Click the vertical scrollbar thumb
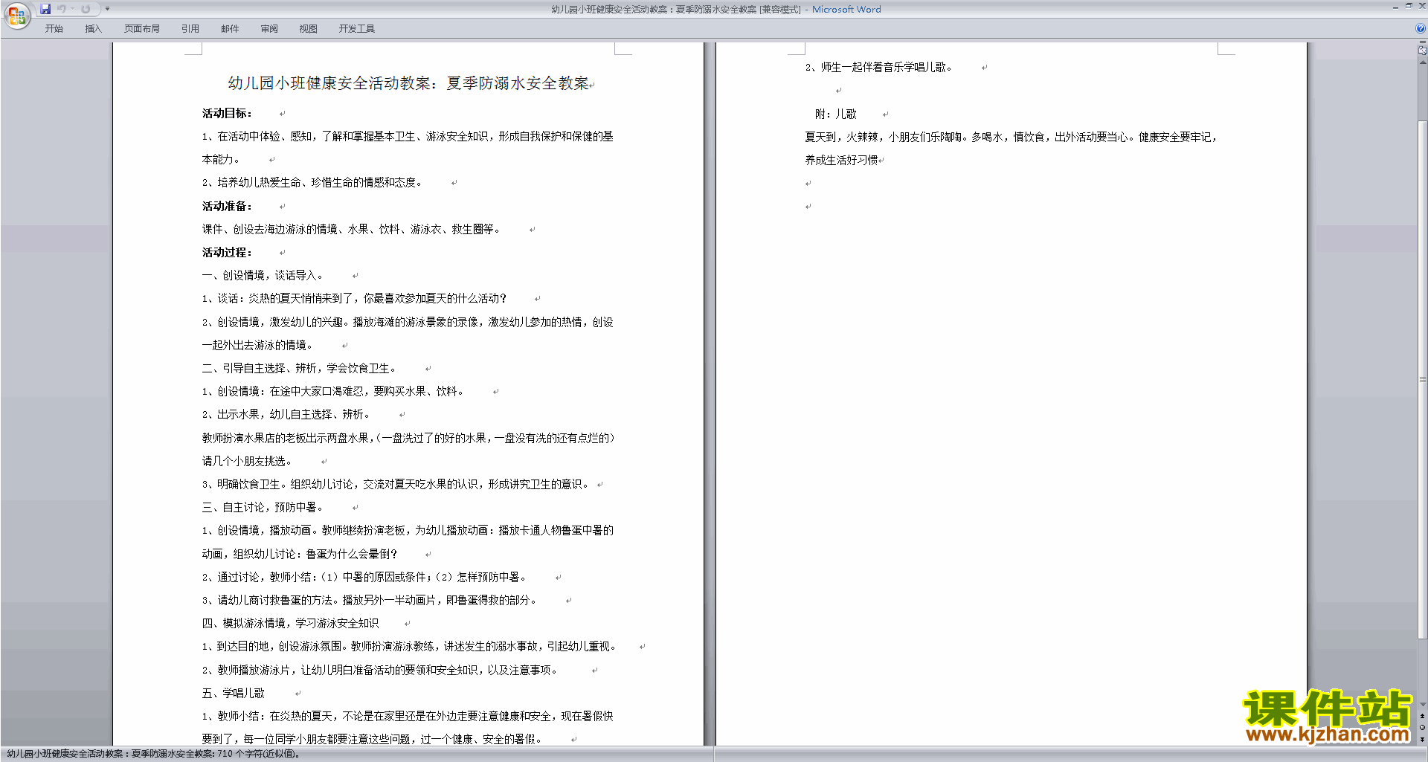Image resolution: width=1428 pixels, height=762 pixels. 1422,379
